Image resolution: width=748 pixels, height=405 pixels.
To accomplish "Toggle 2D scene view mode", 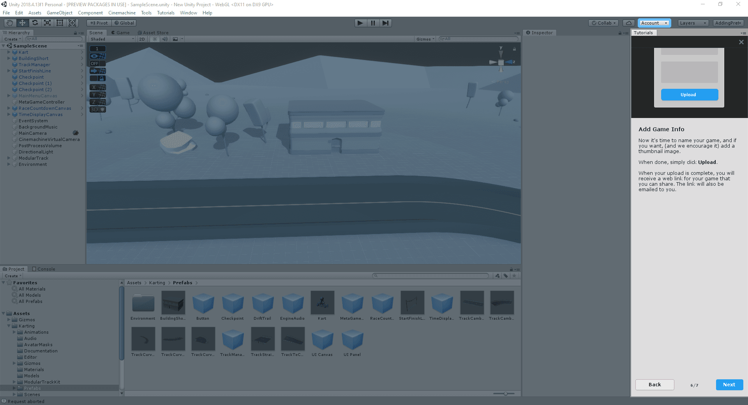I will click(142, 39).
